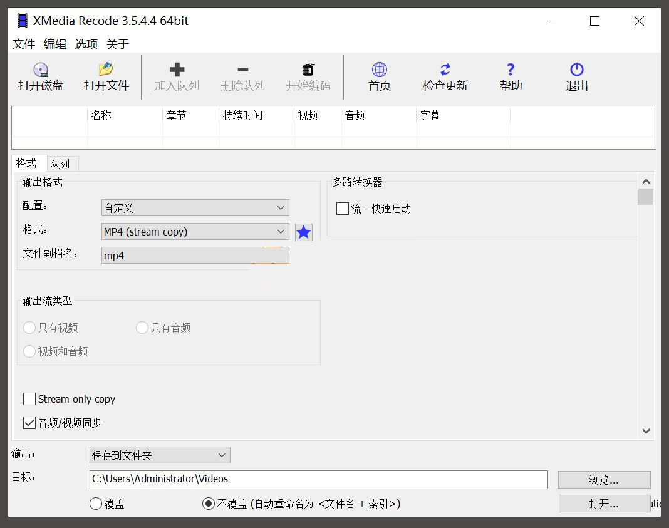Check the Stream only copy option
669x528 pixels.
(x=29, y=399)
